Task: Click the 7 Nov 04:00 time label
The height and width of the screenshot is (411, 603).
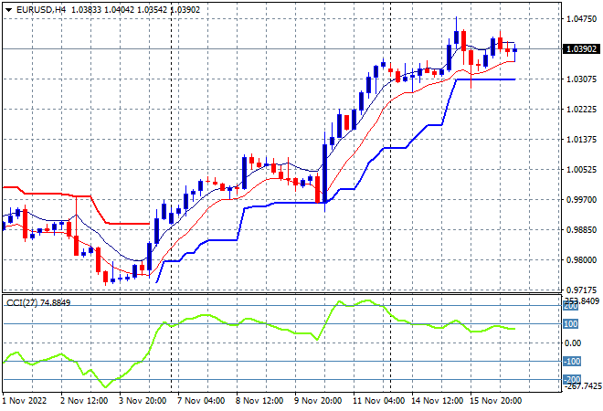Action: (201, 401)
